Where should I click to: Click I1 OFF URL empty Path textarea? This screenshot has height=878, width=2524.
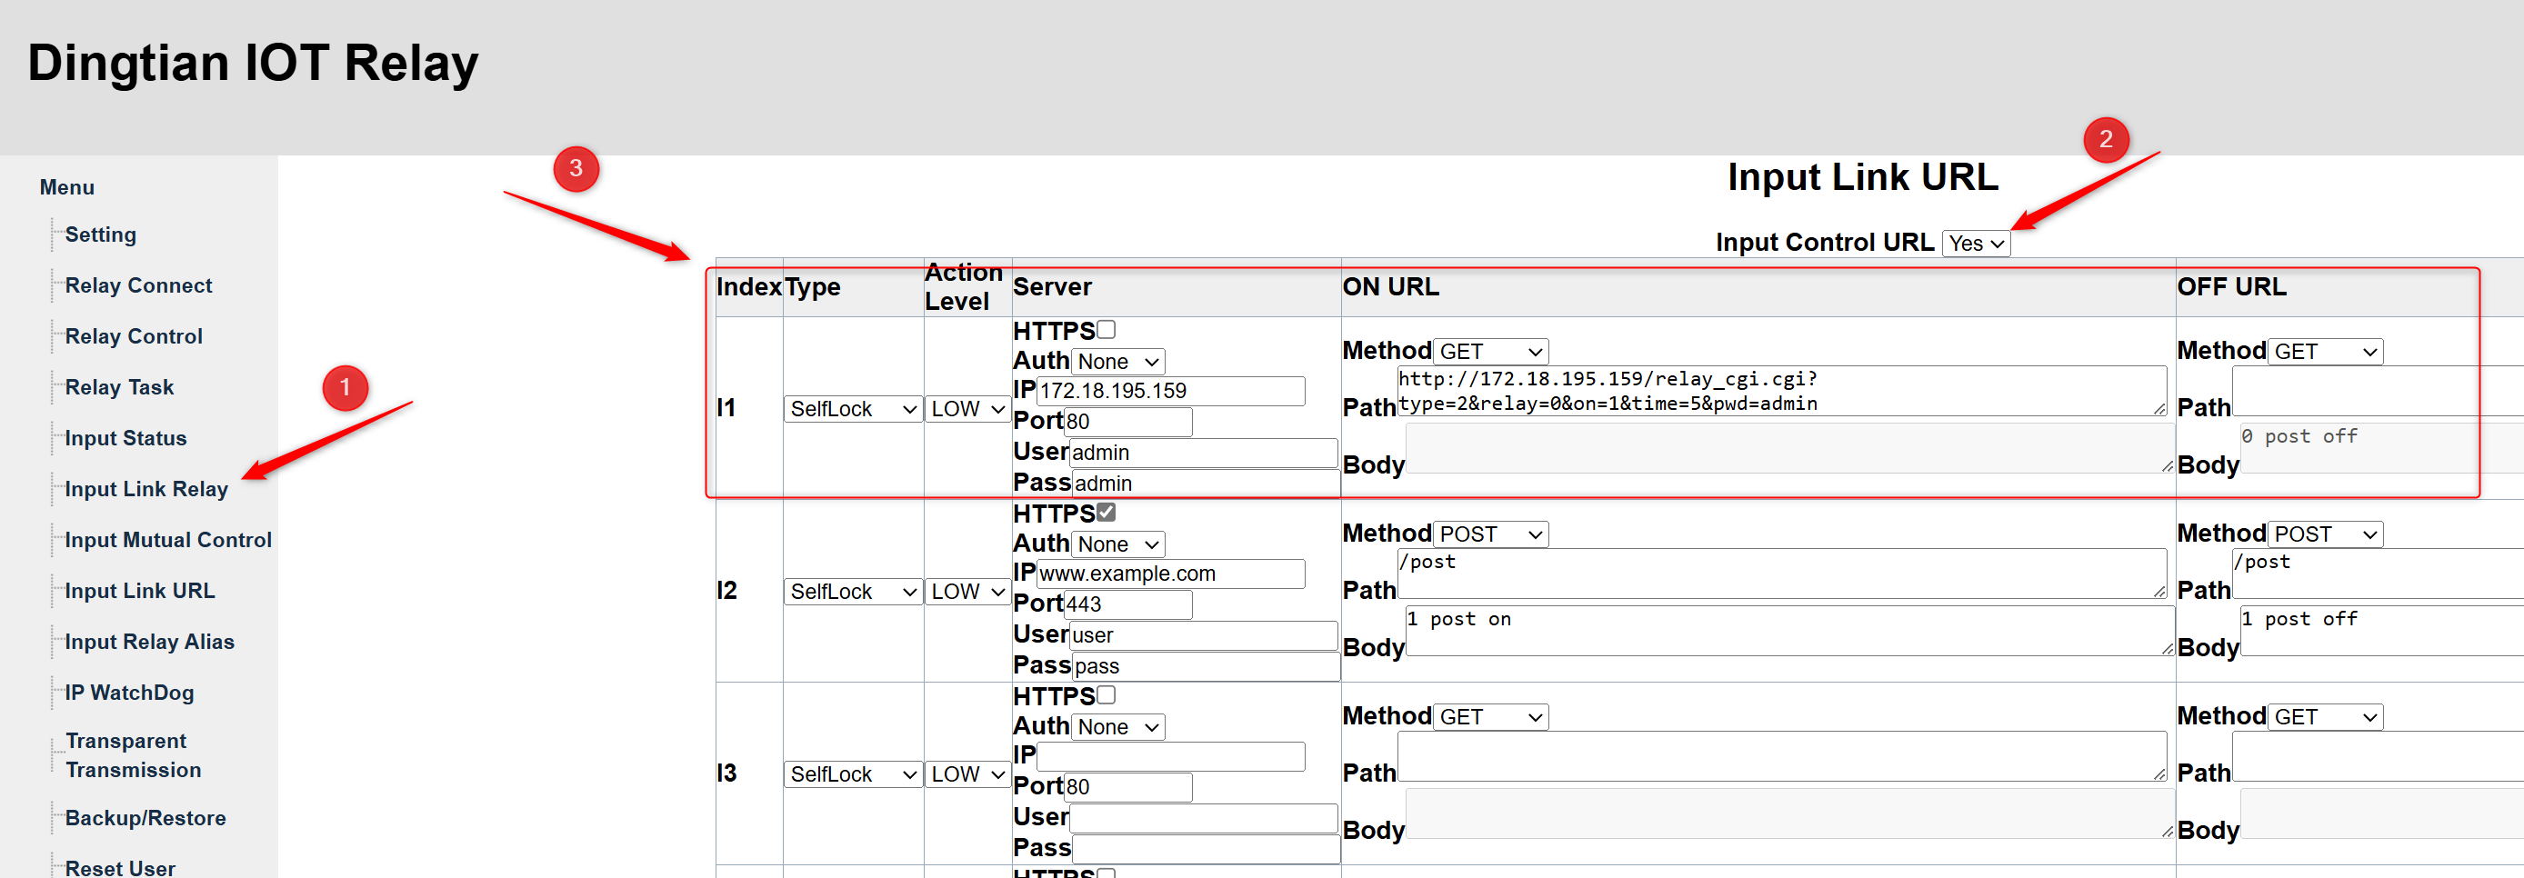tap(2378, 391)
